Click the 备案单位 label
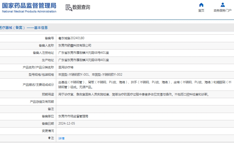Image resolution: width=234 pixels, height=144 pixels. coord(48,116)
